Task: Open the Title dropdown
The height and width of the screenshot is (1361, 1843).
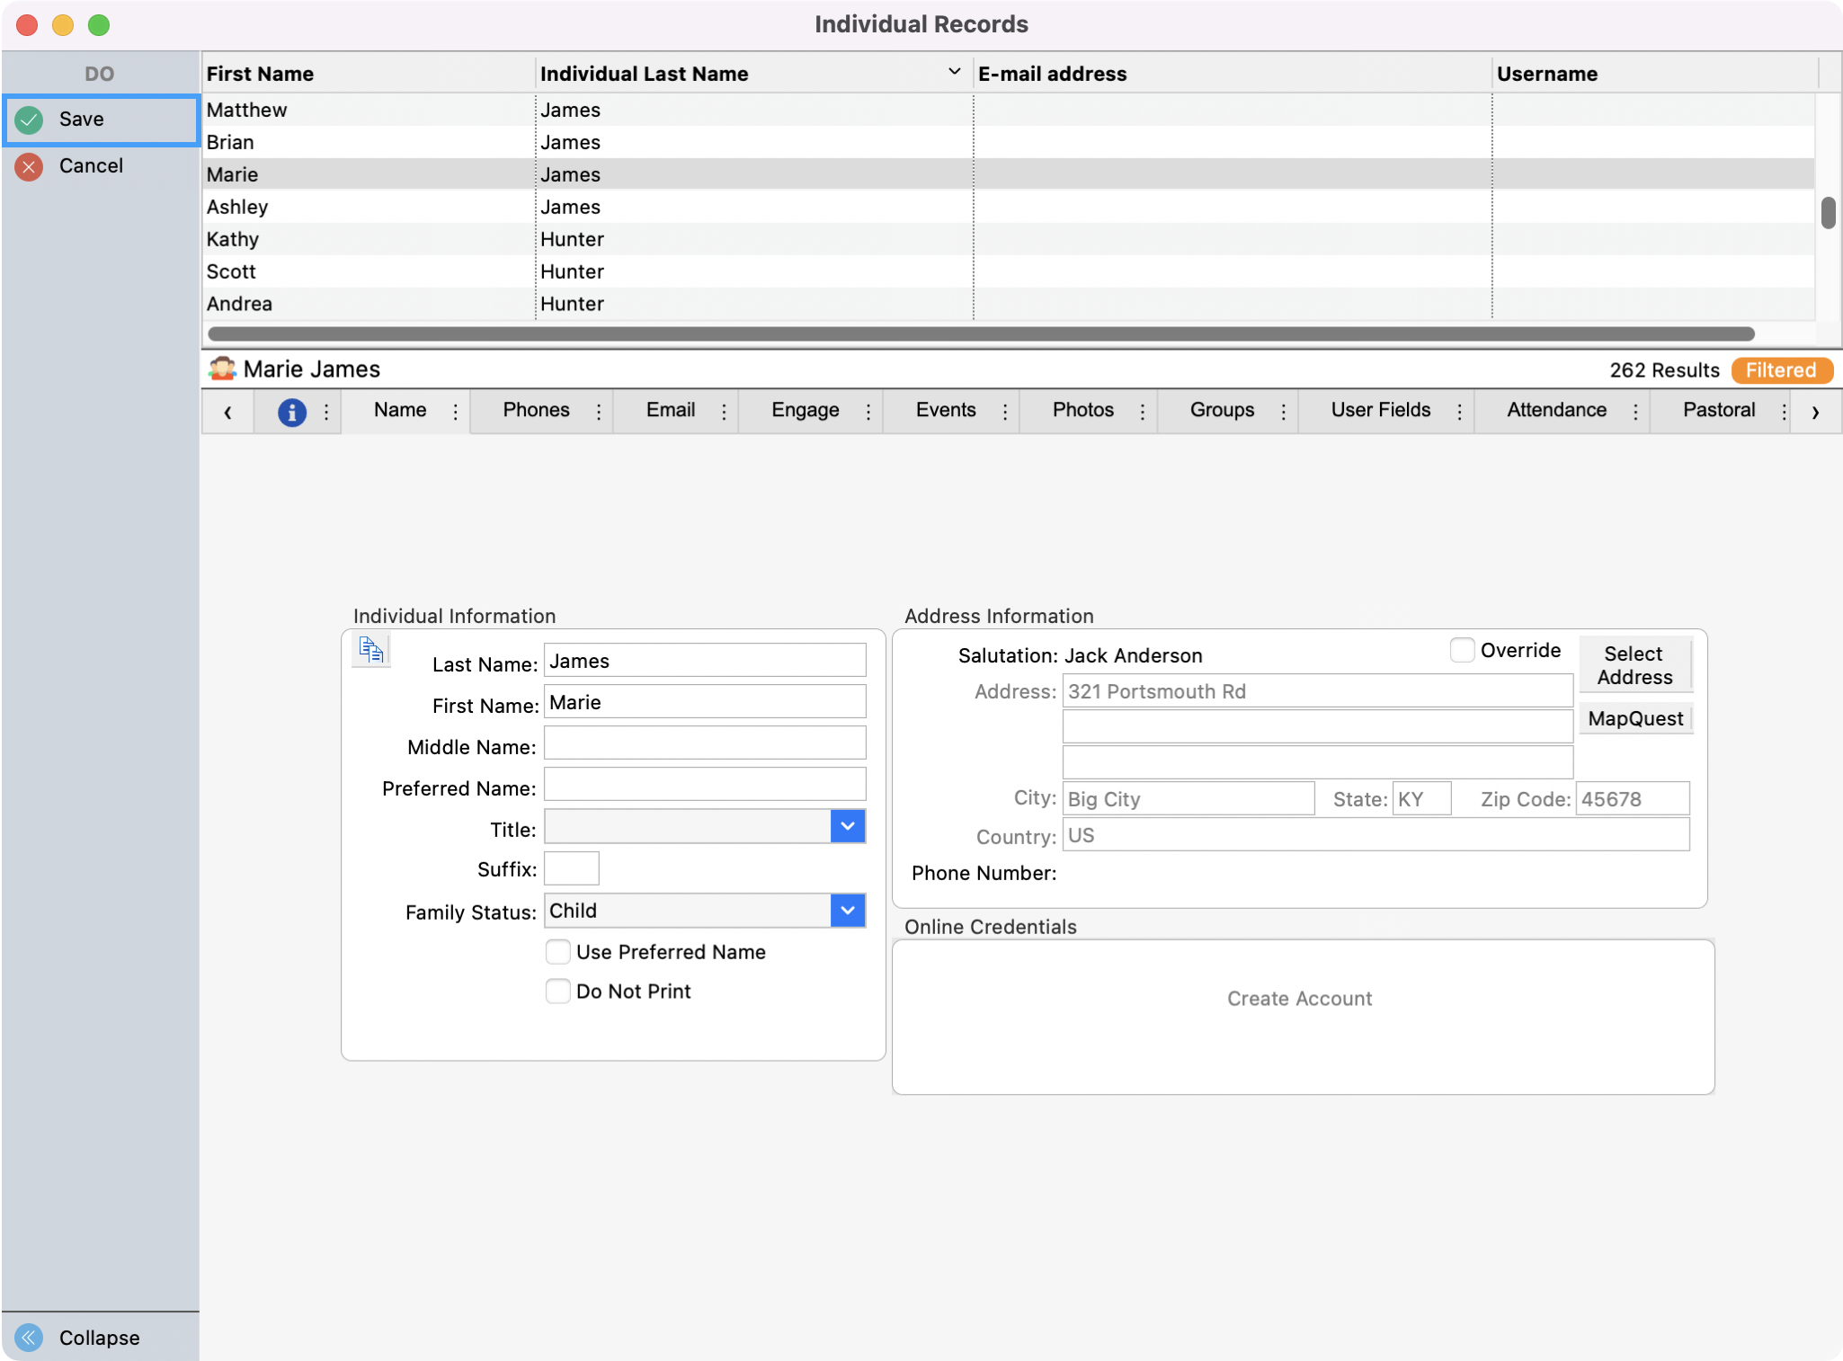Action: [846, 826]
